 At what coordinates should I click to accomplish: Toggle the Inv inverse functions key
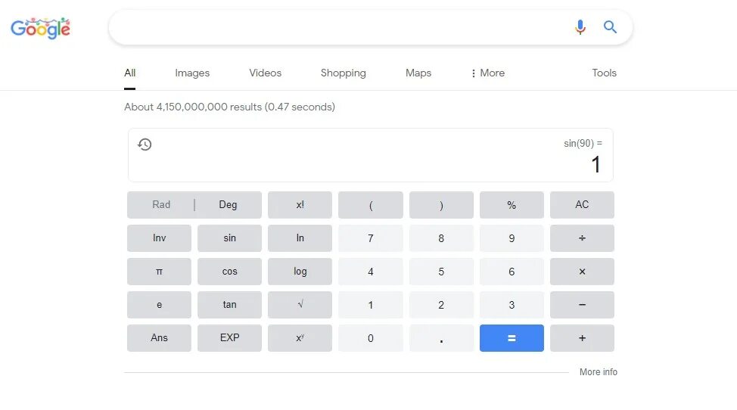(159, 238)
